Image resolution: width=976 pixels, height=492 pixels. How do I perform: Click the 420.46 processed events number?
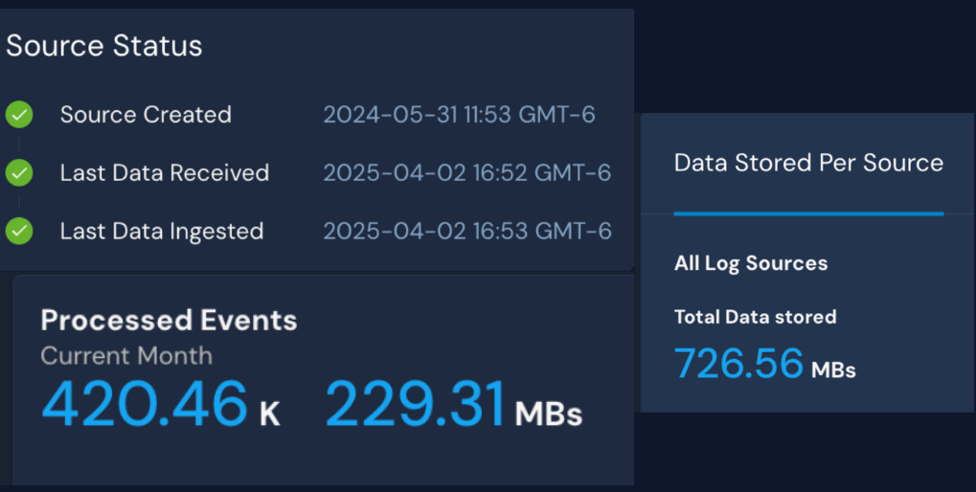(144, 404)
